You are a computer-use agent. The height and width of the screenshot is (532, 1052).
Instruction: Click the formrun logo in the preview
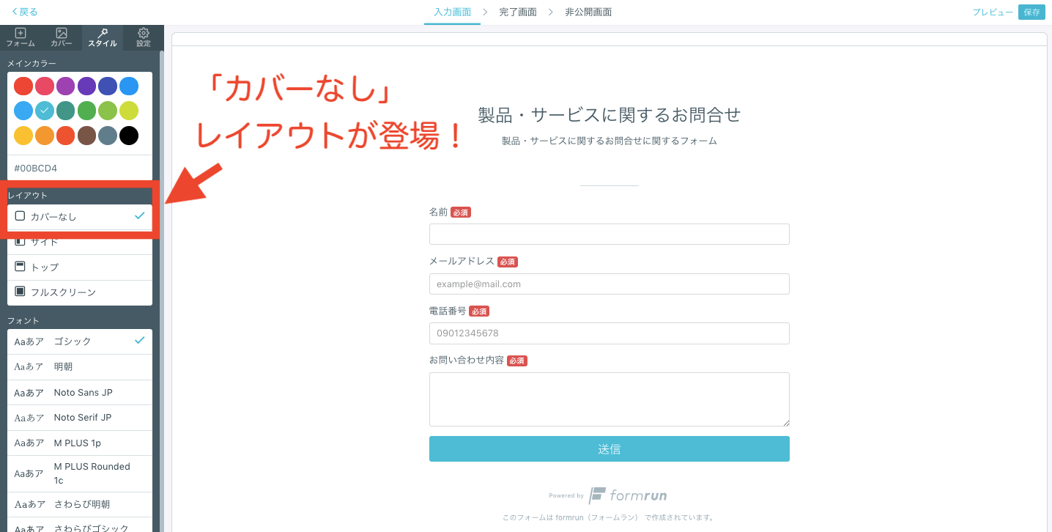[x=628, y=495]
